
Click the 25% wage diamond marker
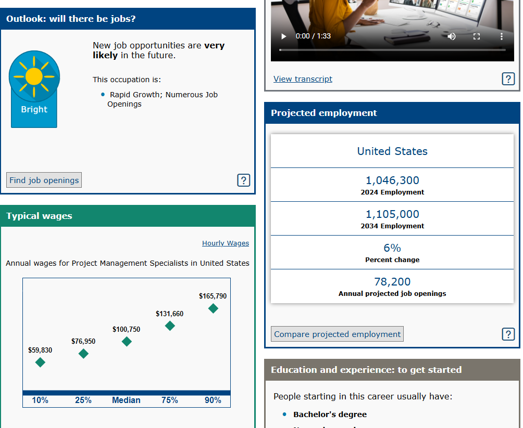(x=83, y=354)
